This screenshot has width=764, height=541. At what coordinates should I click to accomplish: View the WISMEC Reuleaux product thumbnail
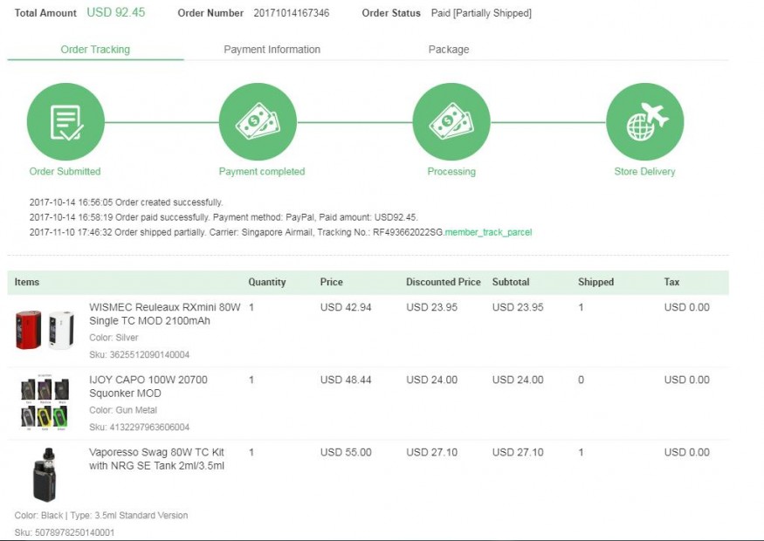click(x=45, y=330)
